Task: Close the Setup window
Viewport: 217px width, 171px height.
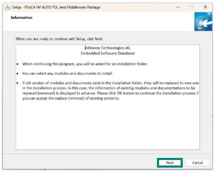Action: point(205,7)
